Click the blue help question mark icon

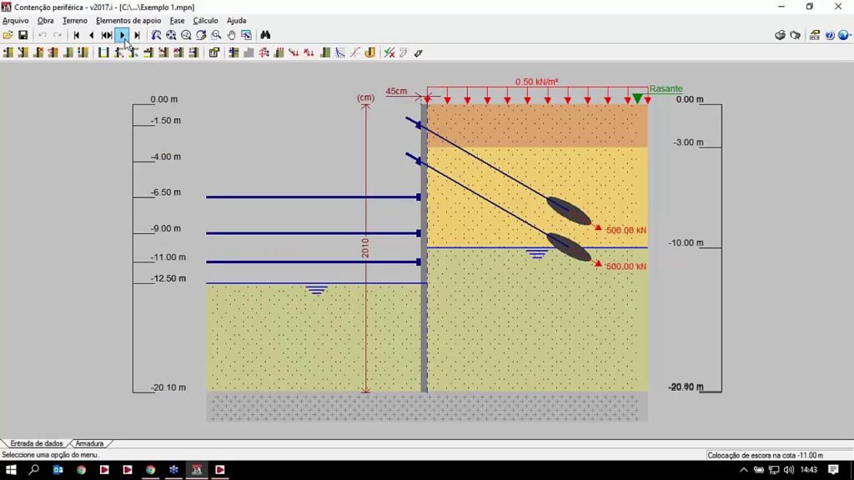click(829, 35)
